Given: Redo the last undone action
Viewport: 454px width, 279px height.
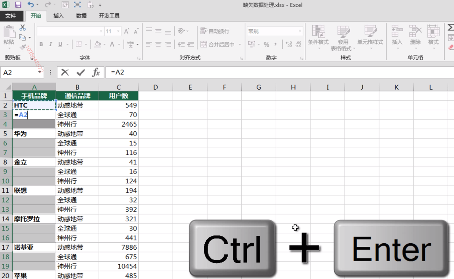Looking at the screenshot, I should [48, 5].
